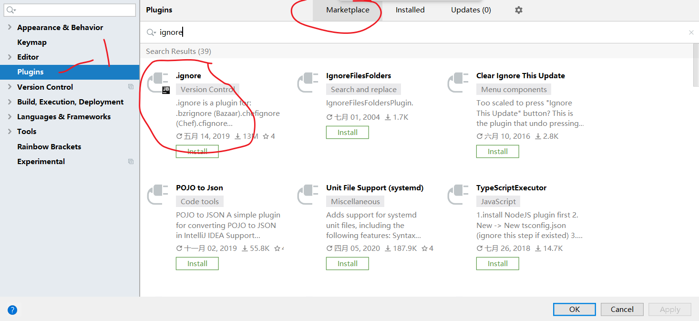Confirm with the OK button
This screenshot has height=321, width=699.
[575, 309]
